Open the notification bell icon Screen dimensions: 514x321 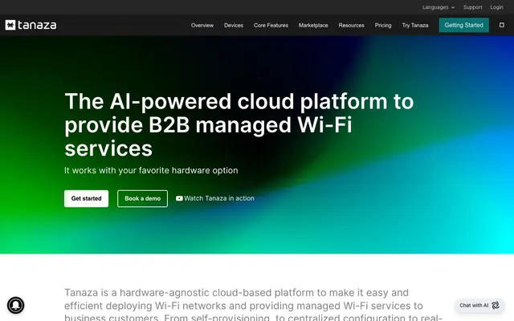[x=16, y=305]
